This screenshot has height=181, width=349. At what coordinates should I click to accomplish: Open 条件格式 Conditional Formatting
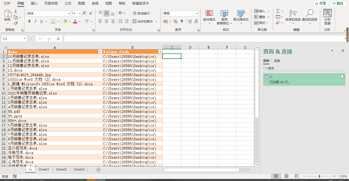tap(209, 17)
